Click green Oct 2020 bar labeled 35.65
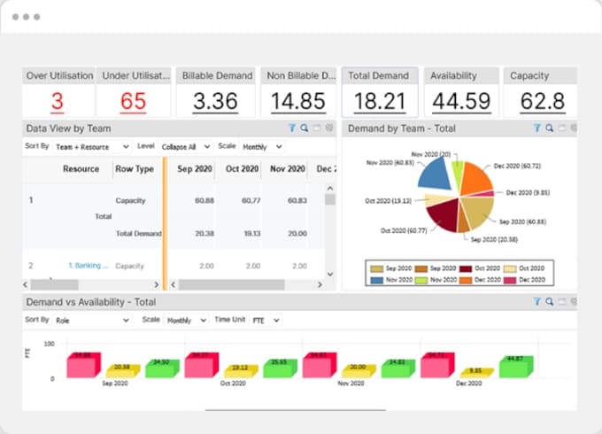 click(x=281, y=368)
